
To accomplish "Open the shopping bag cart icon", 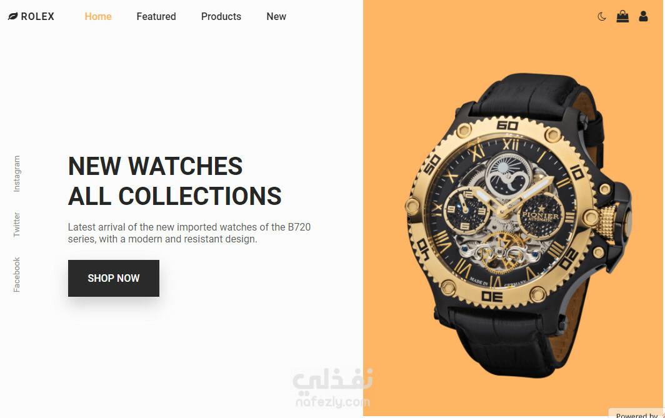I will (622, 16).
